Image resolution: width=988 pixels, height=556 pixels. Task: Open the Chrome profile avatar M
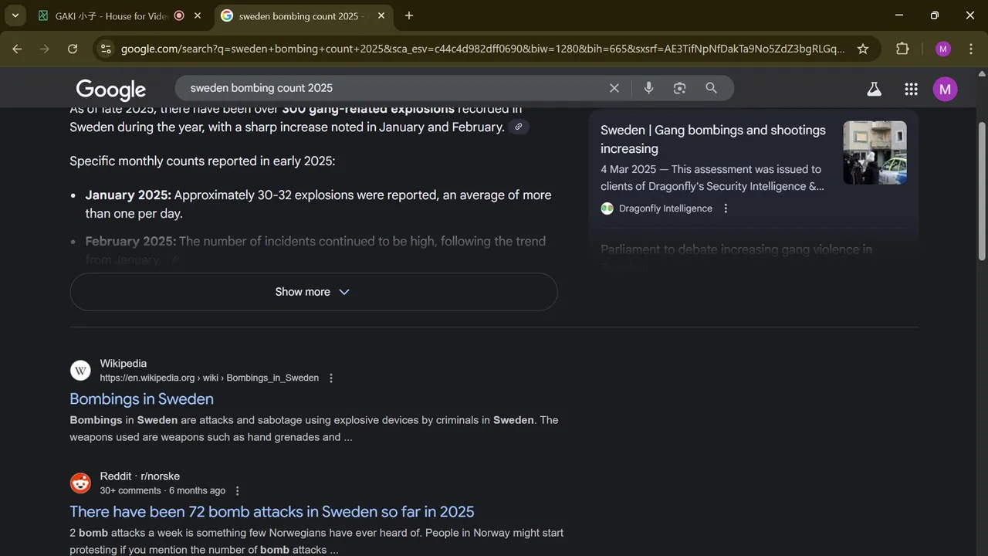pos(943,49)
